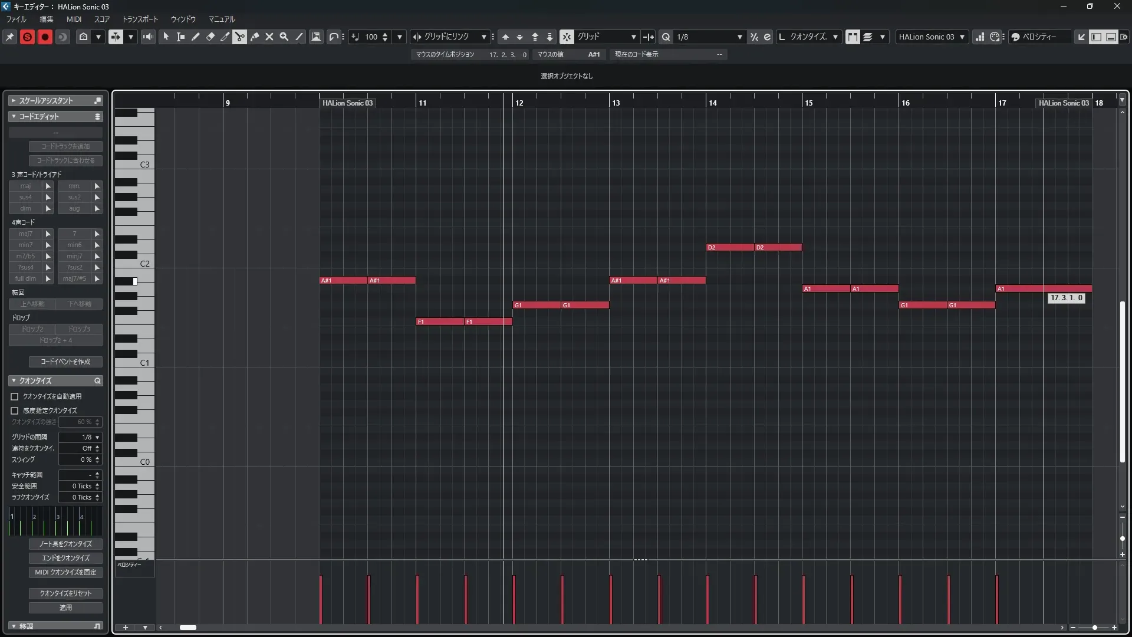
Task: Click the クオンタイズをリセット button
Action: coord(65,593)
